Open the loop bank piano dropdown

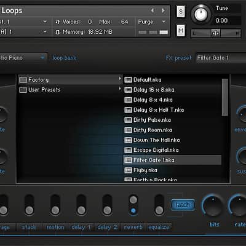pyautogui.click(x=23, y=58)
